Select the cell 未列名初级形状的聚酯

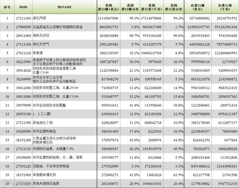point(49,105)
